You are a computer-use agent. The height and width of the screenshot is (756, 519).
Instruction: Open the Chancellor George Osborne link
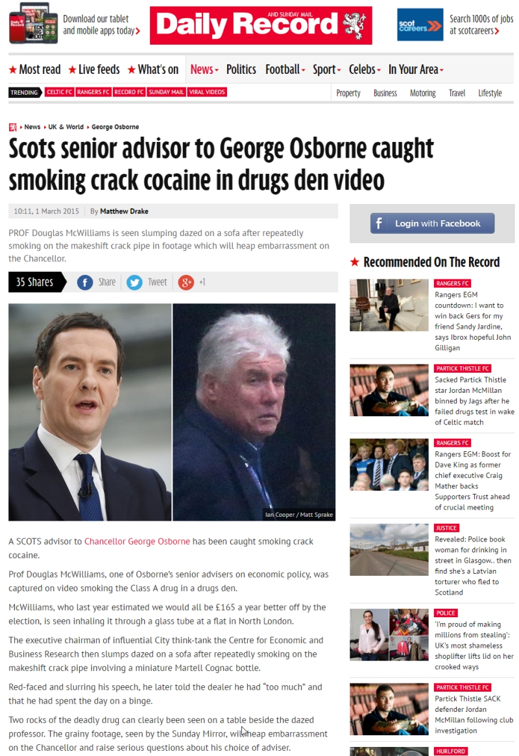click(x=137, y=541)
